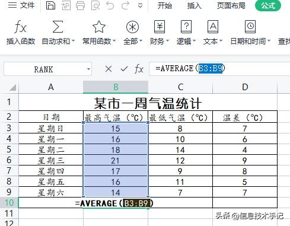Expand the 逻辑 dropdown arrow
Viewport: 290px width, 226px height.
pyautogui.click(x=194, y=41)
